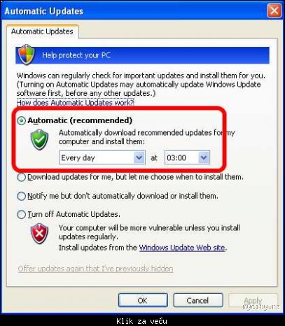Select Download updates for me option

[21, 177]
